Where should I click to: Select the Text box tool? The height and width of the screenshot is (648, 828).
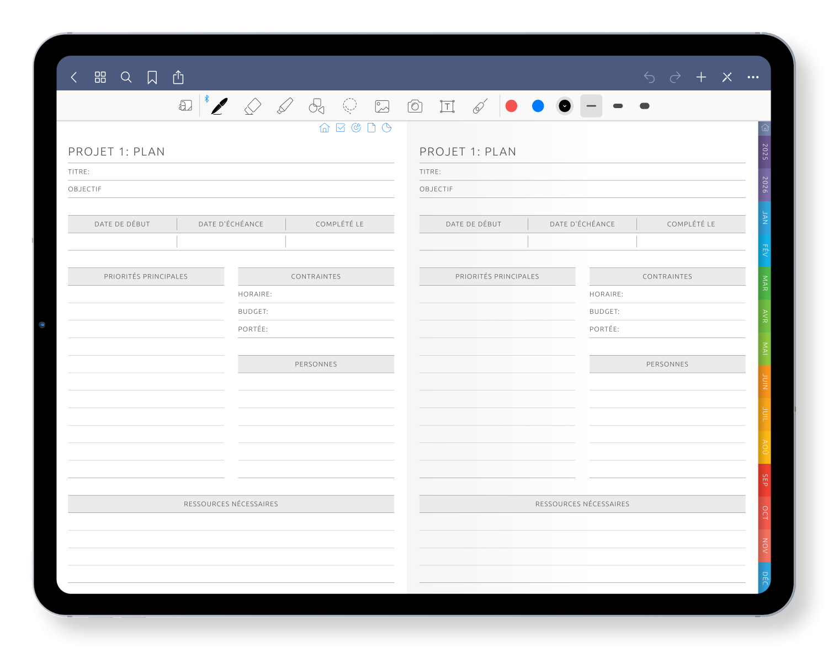pyautogui.click(x=447, y=106)
